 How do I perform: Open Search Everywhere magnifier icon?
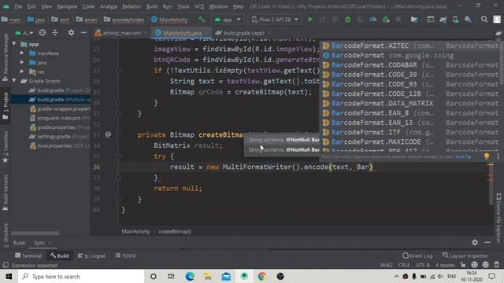[484, 20]
